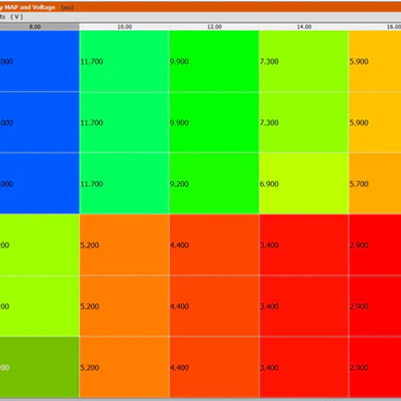Click the dark green cell in the 8.00 column
The height and width of the screenshot is (401, 401).
tap(39, 367)
